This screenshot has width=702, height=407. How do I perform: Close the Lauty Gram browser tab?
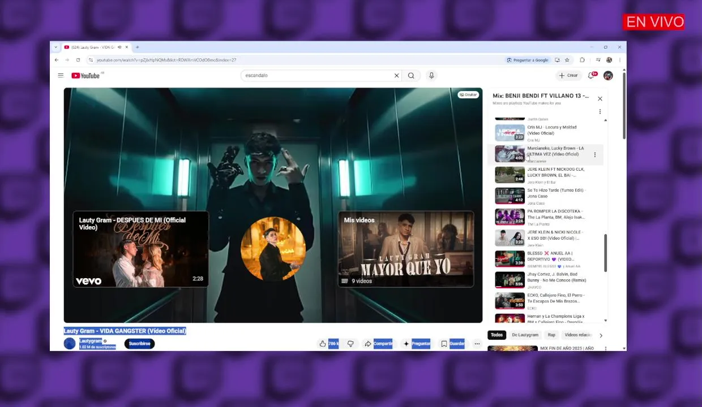pos(127,47)
